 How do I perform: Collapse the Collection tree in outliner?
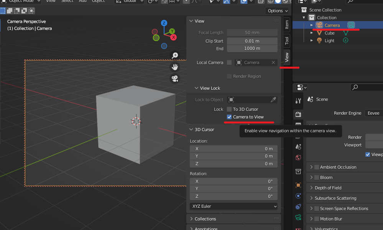click(304, 18)
